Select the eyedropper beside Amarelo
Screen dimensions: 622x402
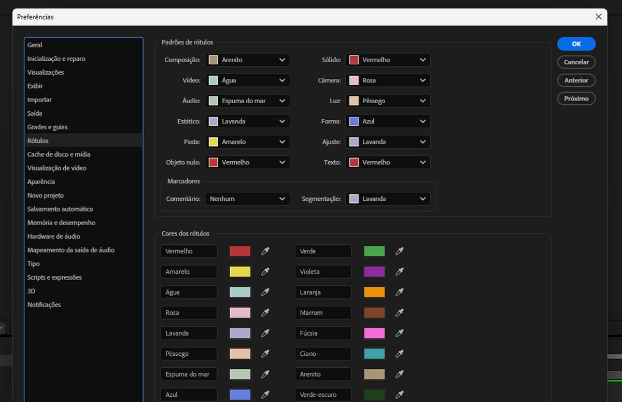tap(265, 271)
